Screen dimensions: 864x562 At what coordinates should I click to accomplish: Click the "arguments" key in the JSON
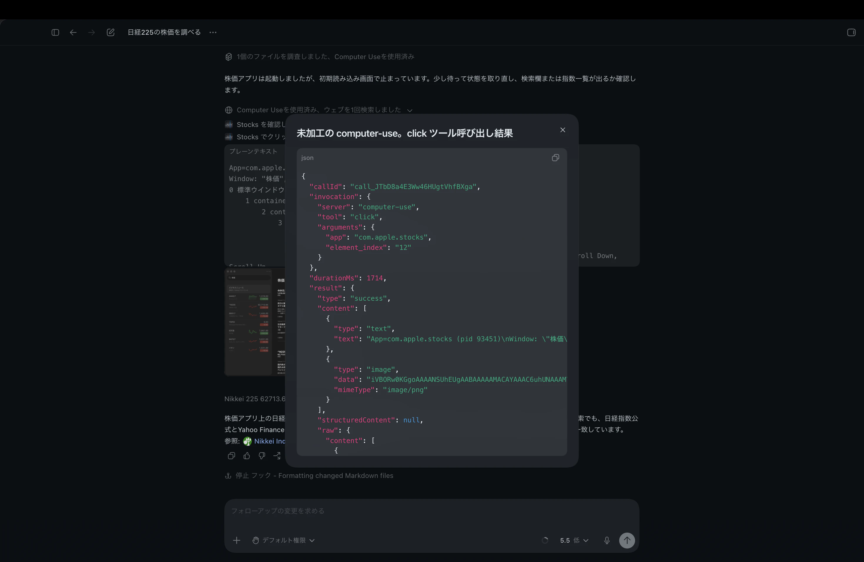coord(340,227)
